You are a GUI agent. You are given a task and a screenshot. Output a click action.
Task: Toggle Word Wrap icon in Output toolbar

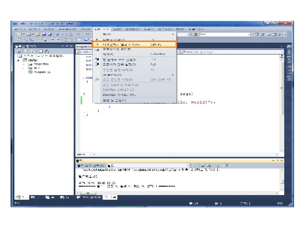click(x=225, y=166)
